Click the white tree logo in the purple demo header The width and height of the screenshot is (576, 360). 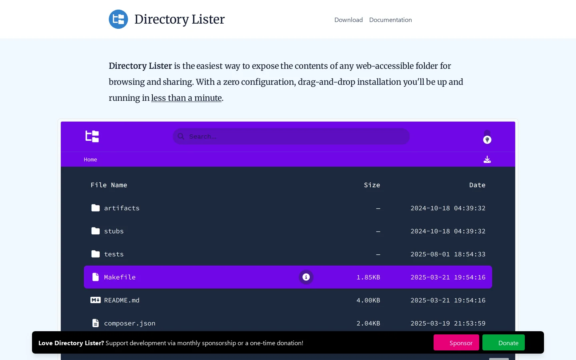(92, 136)
